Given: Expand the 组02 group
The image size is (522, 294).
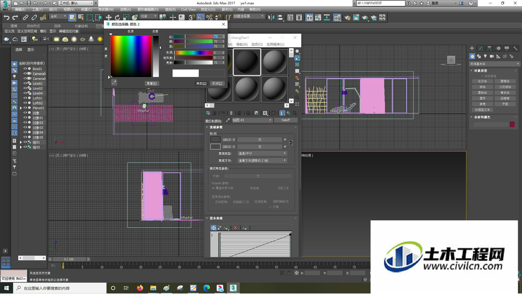Looking at the screenshot, I should [x=21, y=147].
